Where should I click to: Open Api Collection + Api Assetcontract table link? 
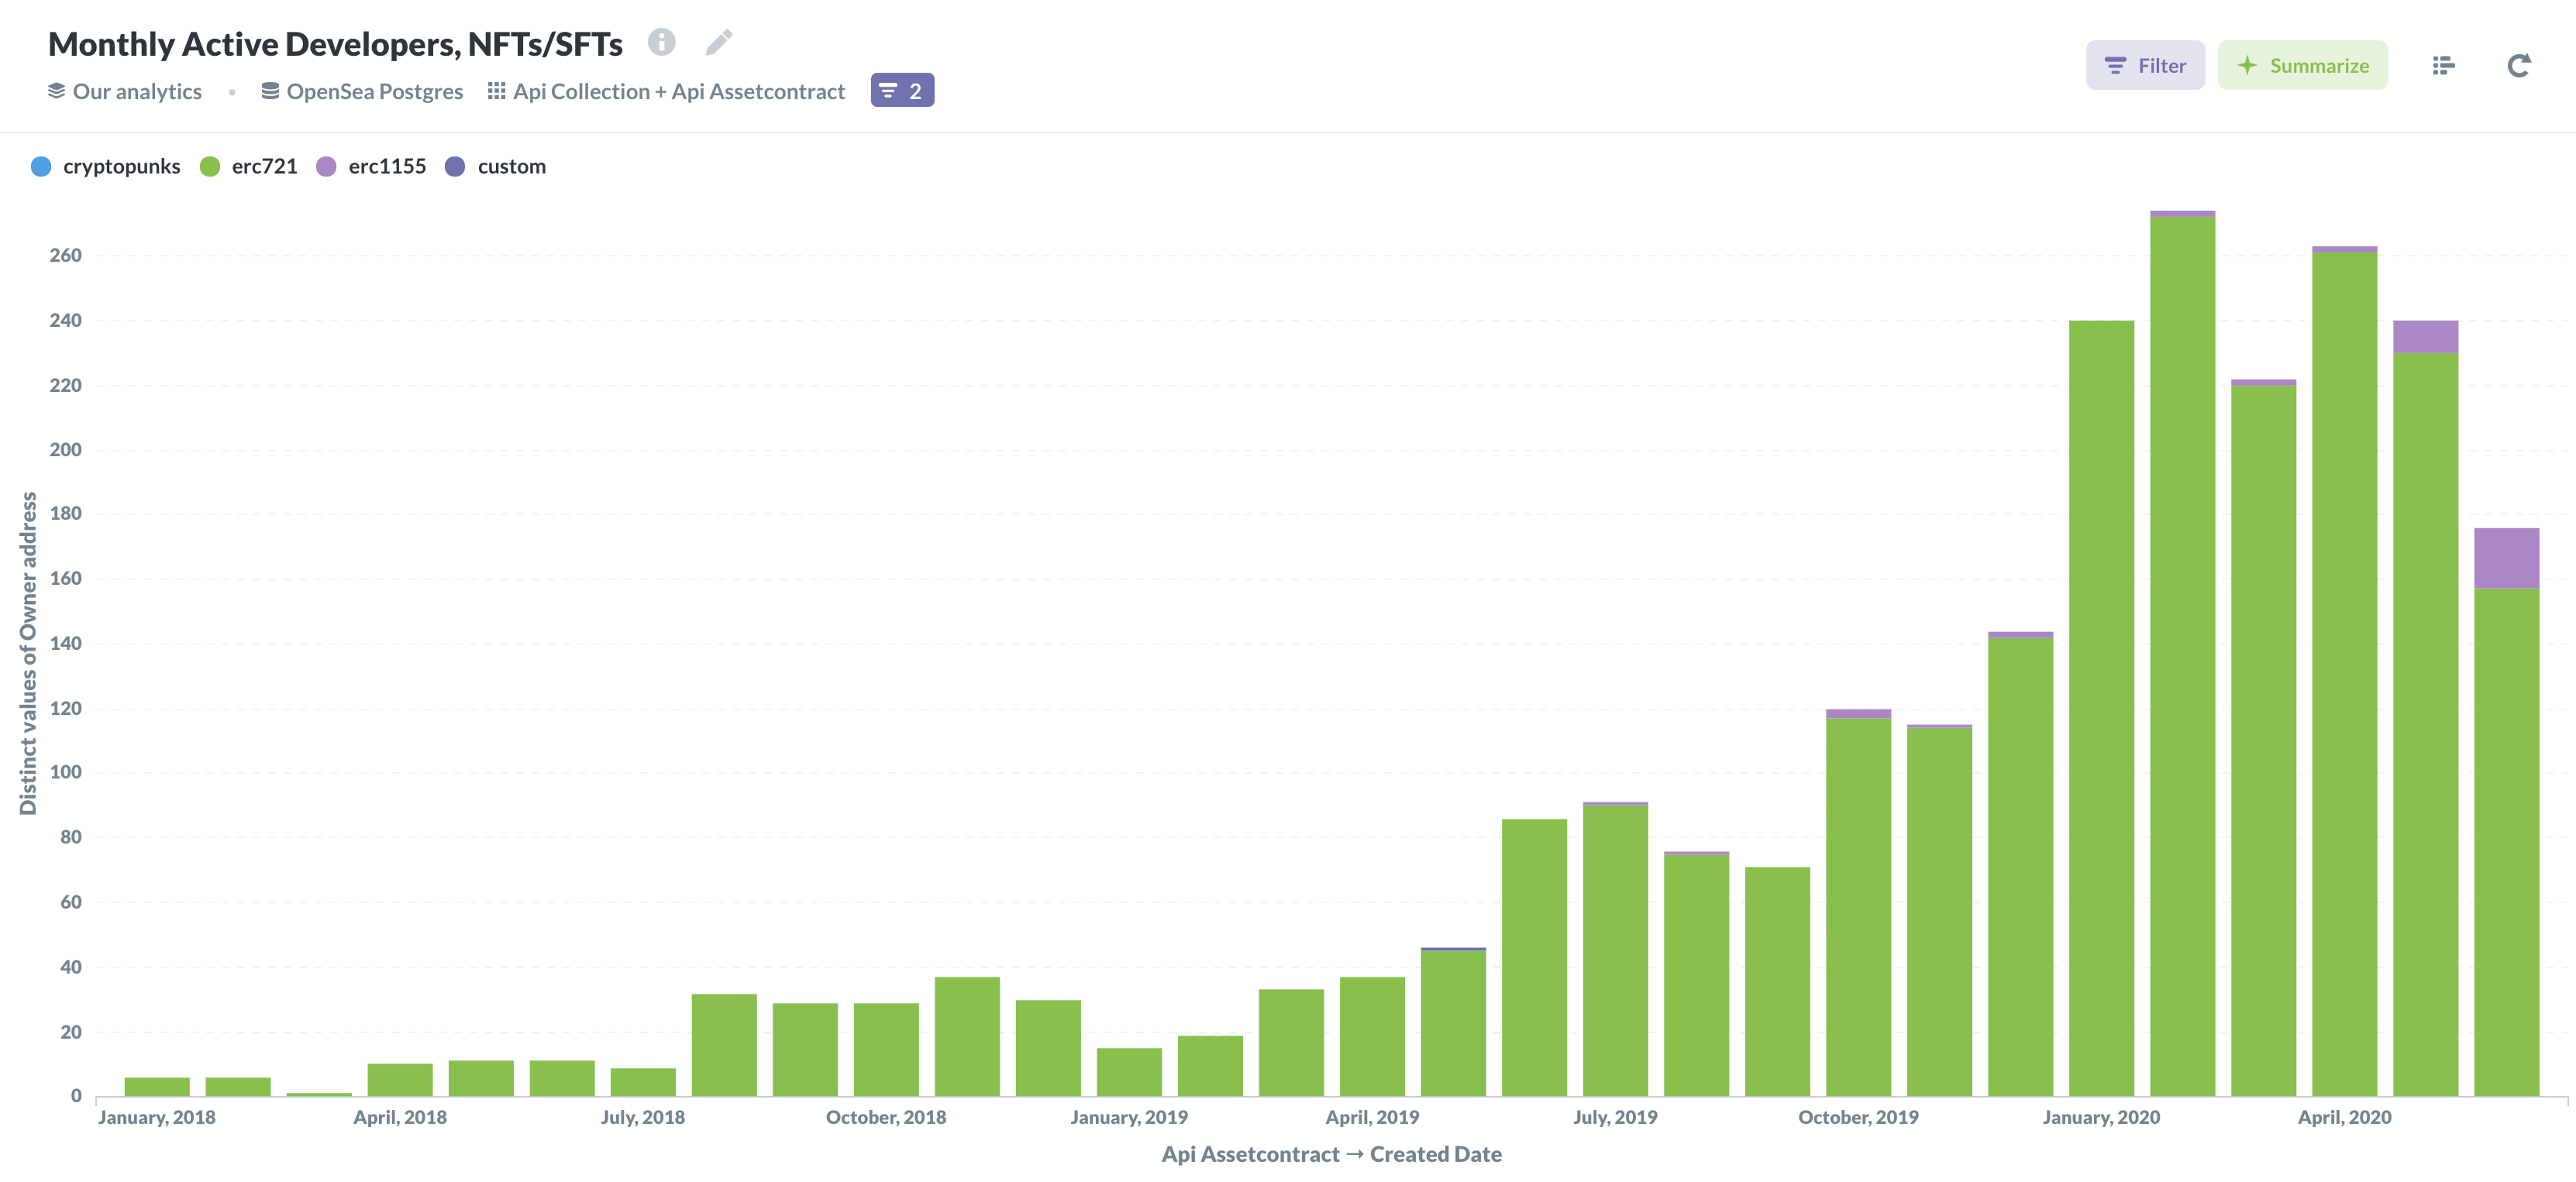[678, 92]
